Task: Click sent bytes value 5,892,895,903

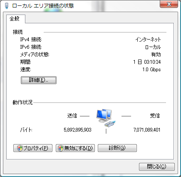Action: tap(77, 130)
